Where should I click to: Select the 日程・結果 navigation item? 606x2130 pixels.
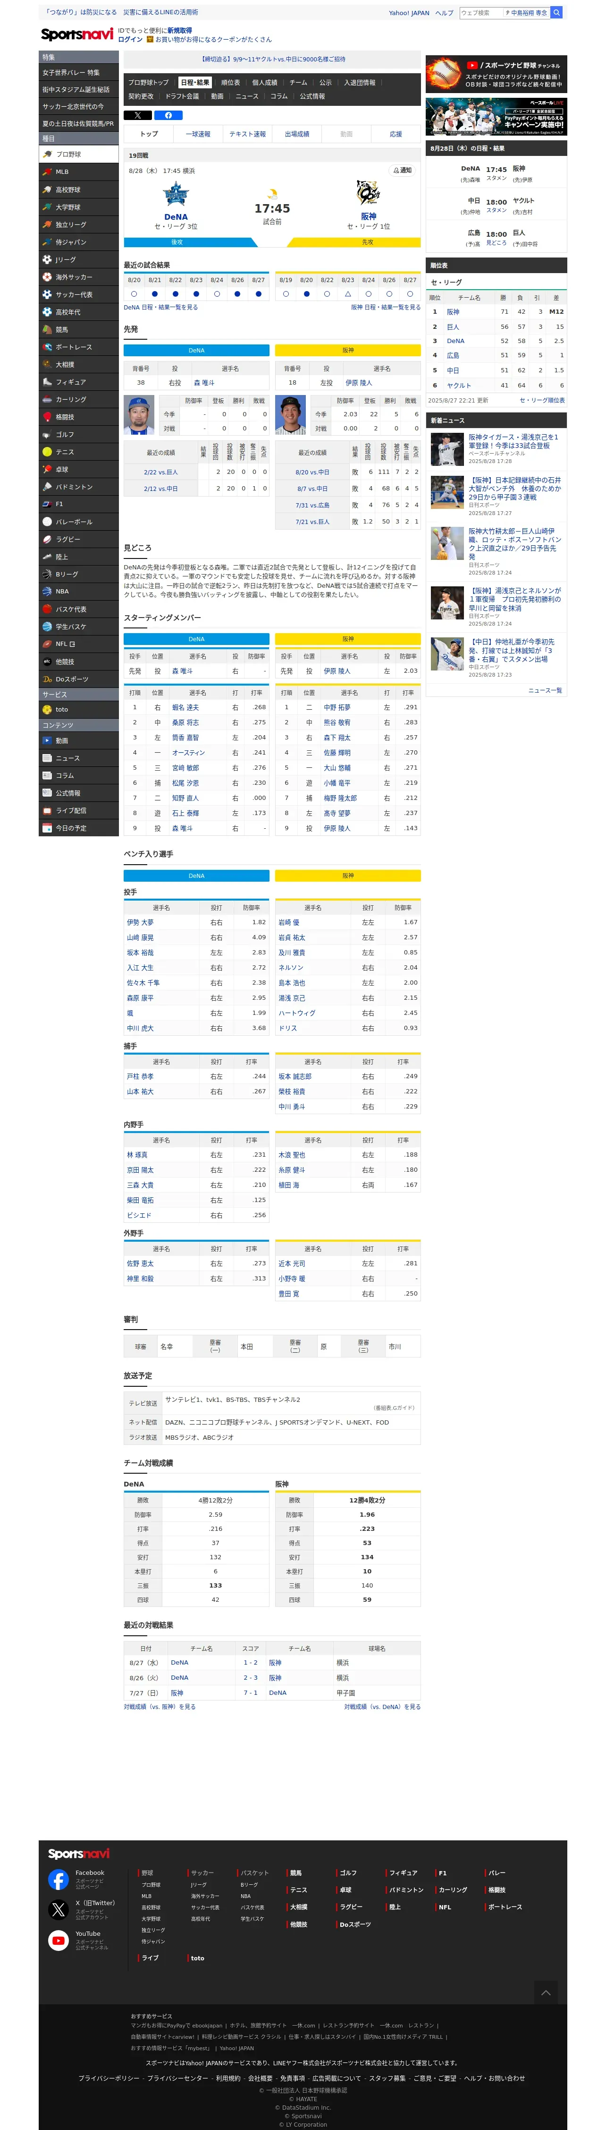pos(195,83)
